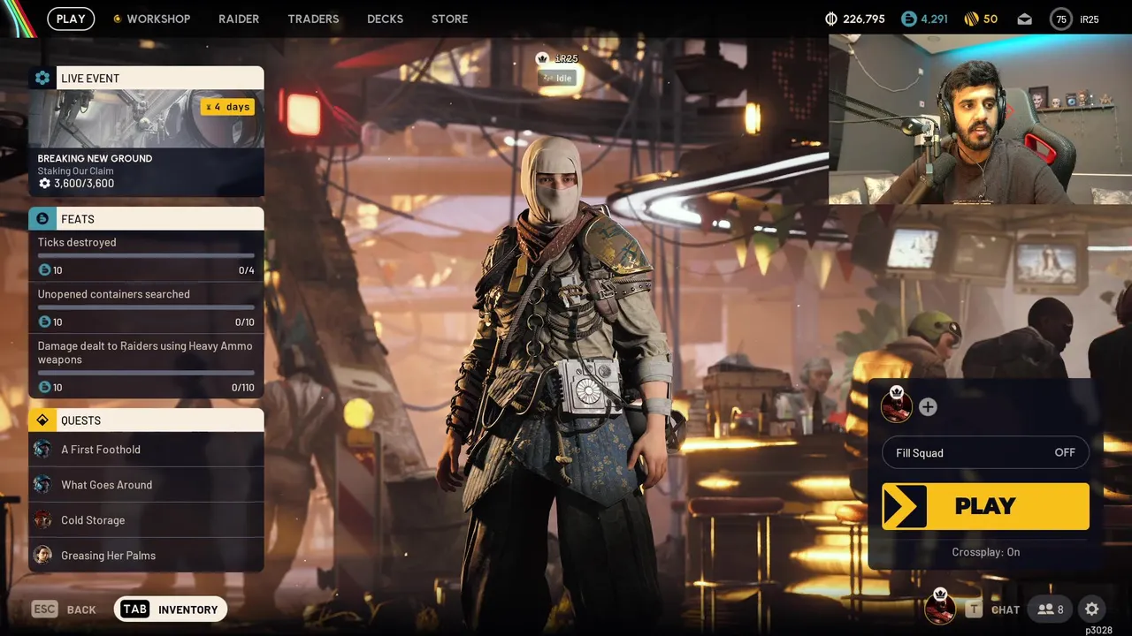
Task: Click the Live Event gear icon
Action: click(x=42, y=78)
